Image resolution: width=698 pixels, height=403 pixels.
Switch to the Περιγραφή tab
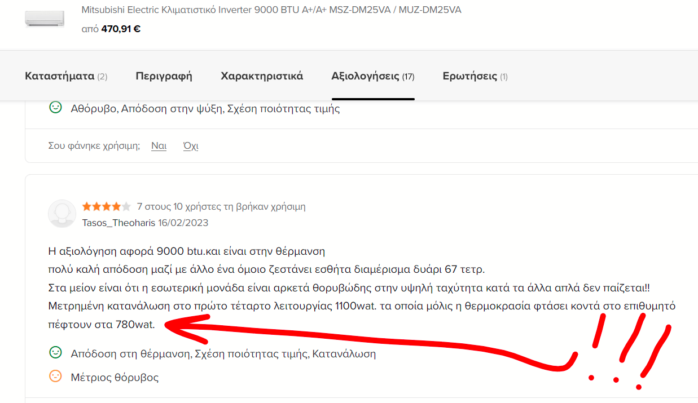[164, 76]
